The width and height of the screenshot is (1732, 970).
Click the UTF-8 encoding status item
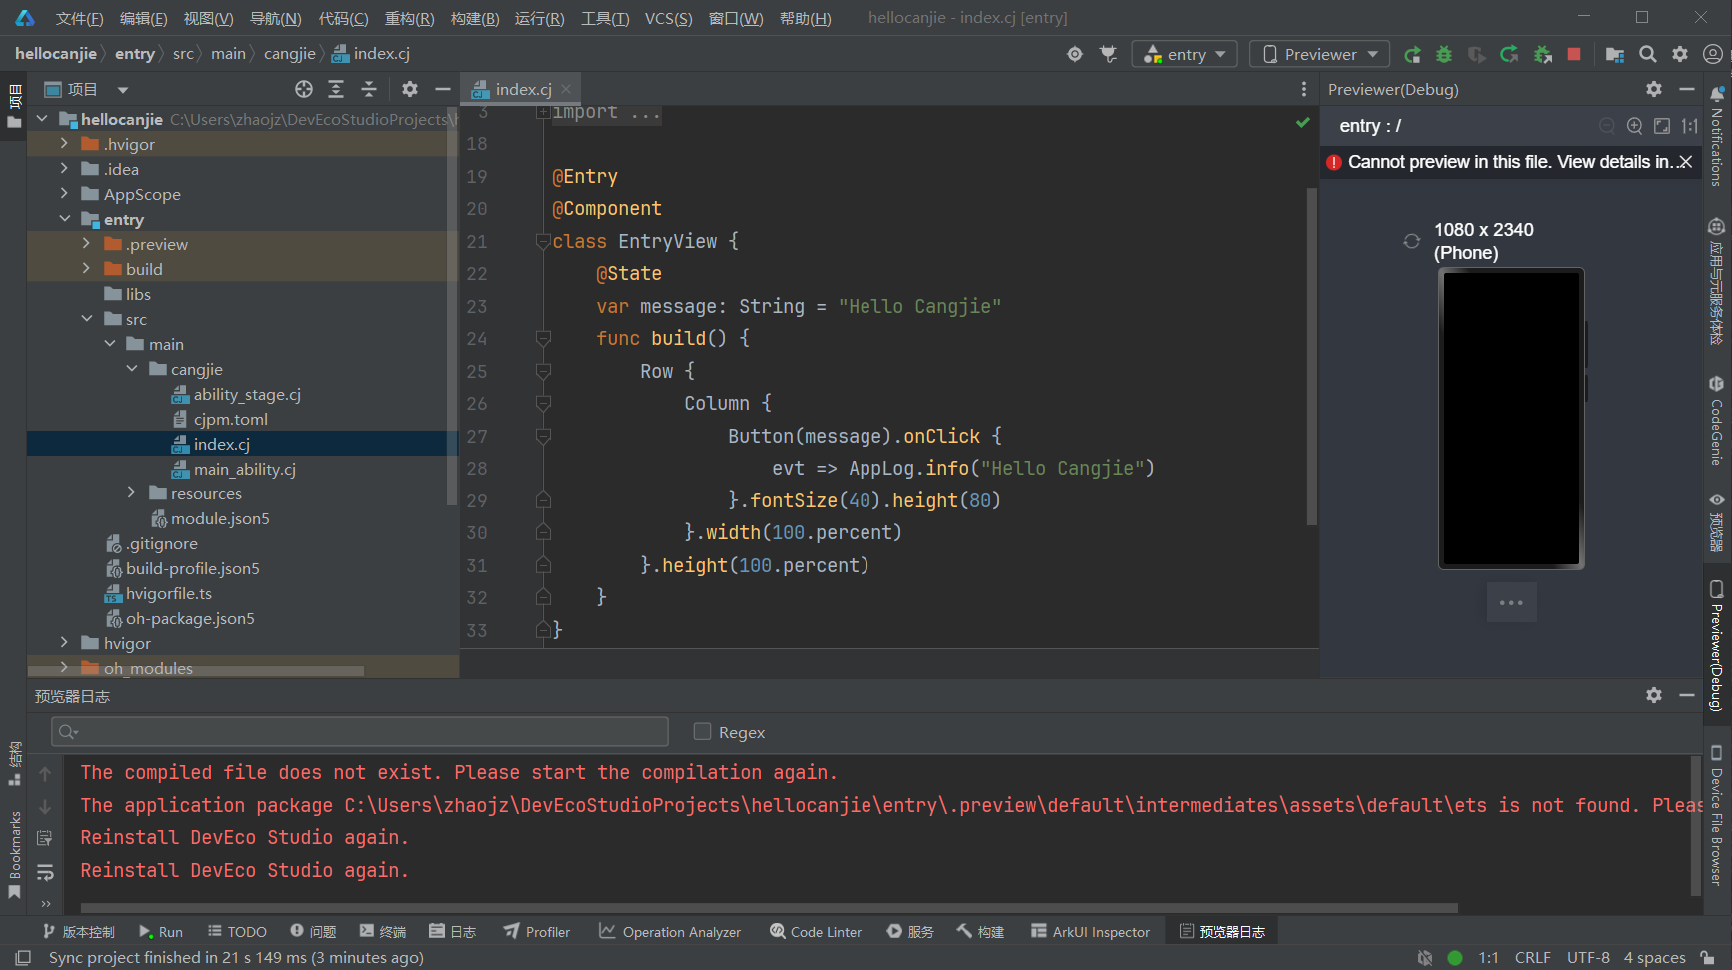click(x=1588, y=957)
